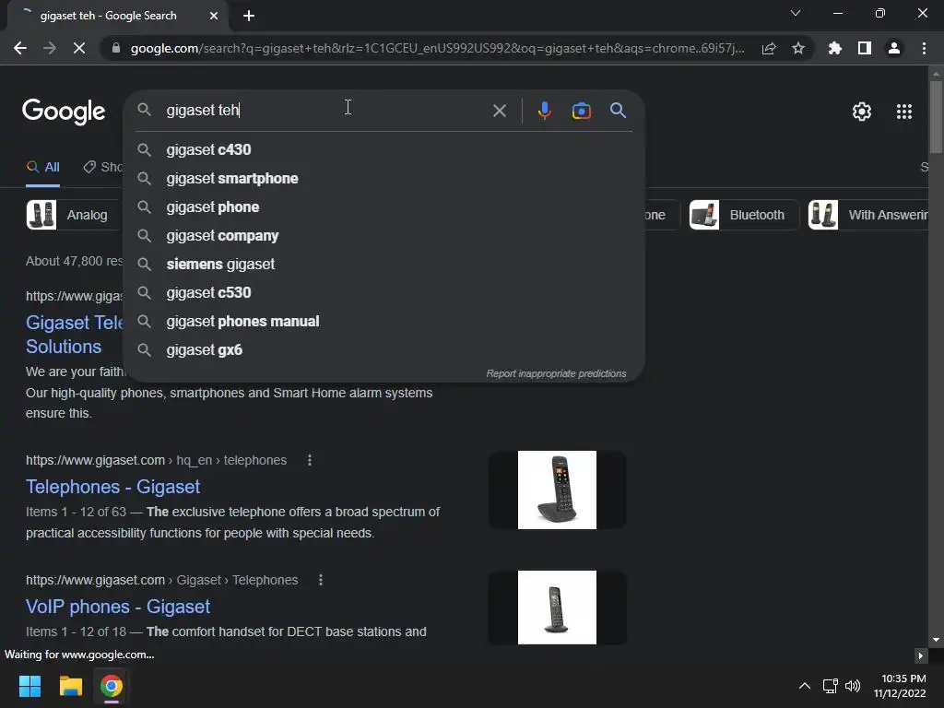
Task: Open more options for VoIP phones result
Action: [x=320, y=581]
